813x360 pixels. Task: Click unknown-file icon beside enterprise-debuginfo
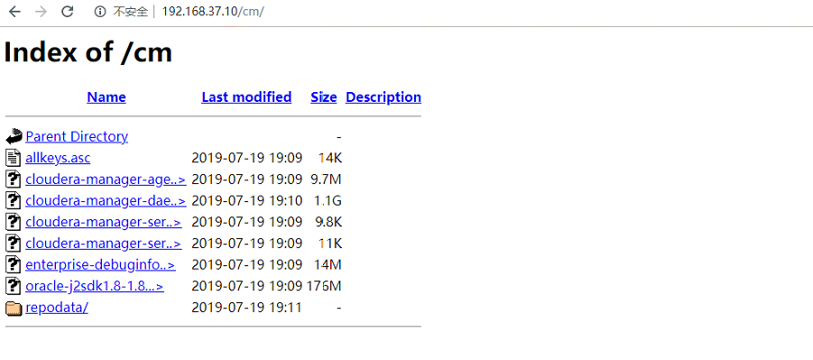(x=14, y=264)
